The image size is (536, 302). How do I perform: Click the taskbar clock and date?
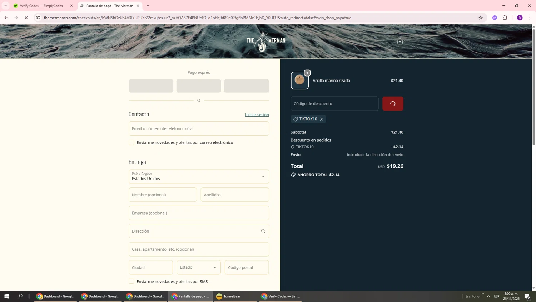pyautogui.click(x=512, y=296)
